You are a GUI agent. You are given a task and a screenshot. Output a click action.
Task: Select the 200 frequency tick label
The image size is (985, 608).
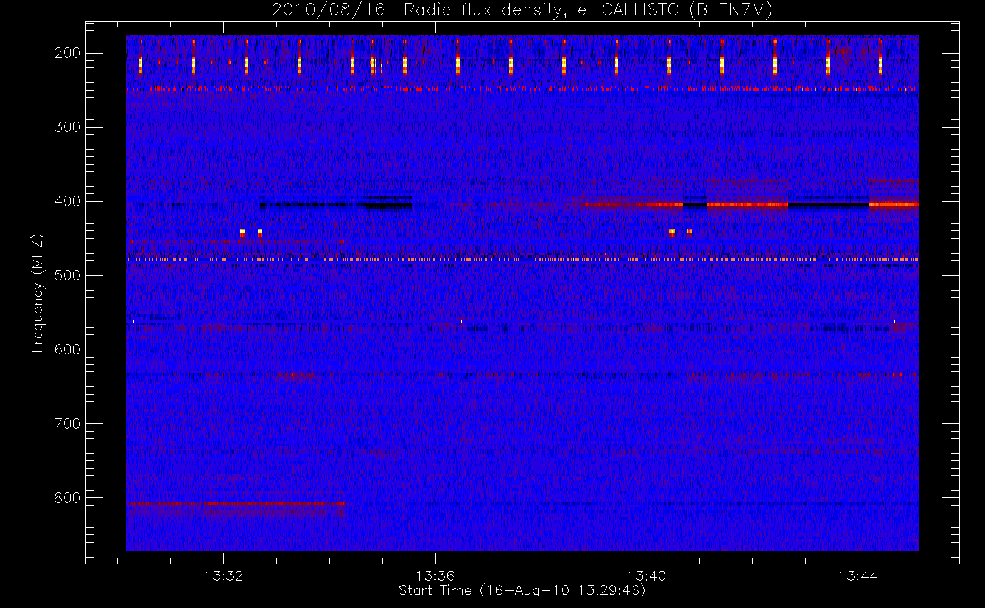[x=68, y=53]
